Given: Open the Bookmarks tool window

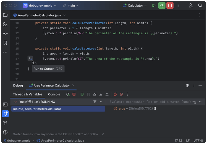Looking at the screenshot, I should click(5, 43).
